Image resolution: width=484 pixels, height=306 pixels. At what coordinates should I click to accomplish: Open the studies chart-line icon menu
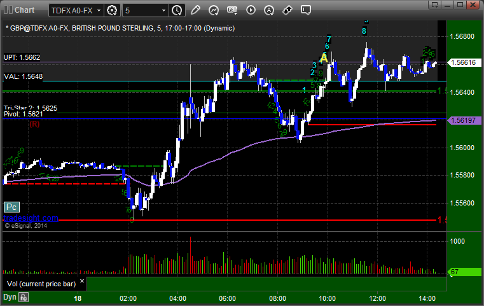coord(214,10)
